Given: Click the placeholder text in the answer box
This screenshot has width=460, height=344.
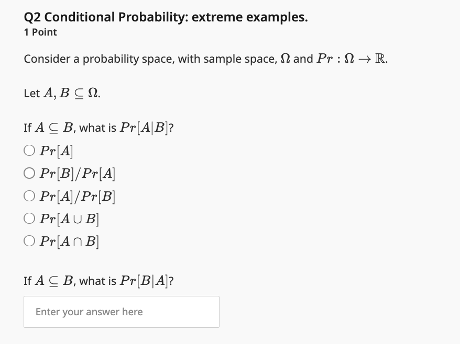Looking at the screenshot, I should (x=89, y=312).
